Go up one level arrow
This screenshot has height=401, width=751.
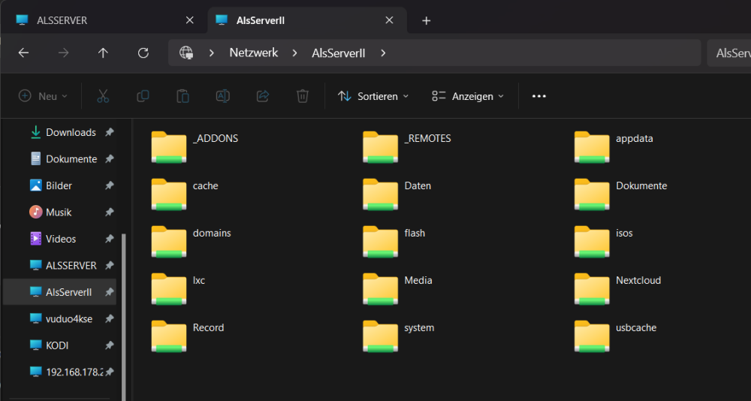[x=103, y=53]
